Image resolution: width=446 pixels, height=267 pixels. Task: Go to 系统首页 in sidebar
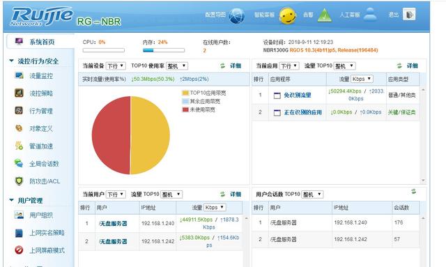pos(42,42)
